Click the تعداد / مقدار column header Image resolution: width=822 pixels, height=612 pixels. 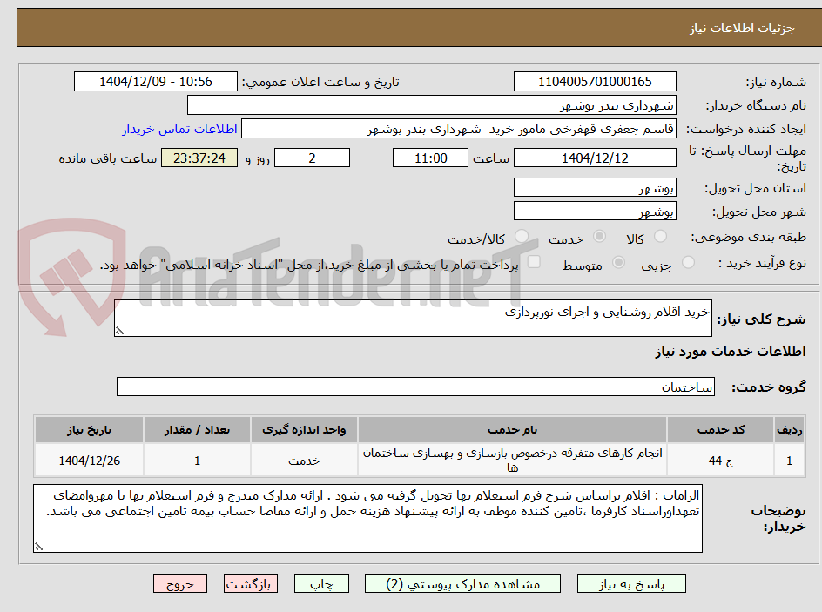coord(197,430)
